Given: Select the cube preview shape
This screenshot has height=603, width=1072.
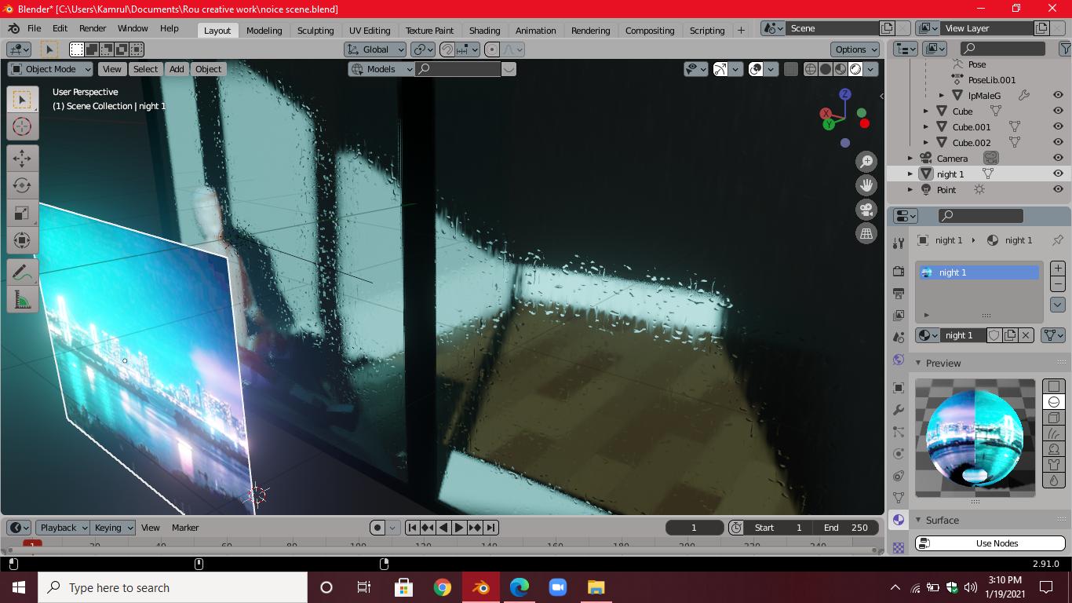Looking at the screenshot, I should pos(1054,418).
